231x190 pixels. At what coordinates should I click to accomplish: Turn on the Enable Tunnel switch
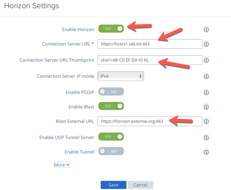111,151
